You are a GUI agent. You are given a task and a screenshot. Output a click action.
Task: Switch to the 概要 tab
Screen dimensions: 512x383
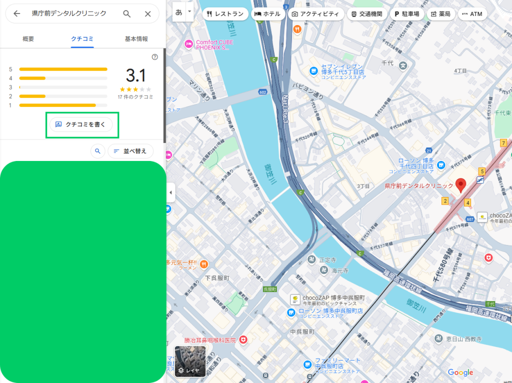(28, 39)
